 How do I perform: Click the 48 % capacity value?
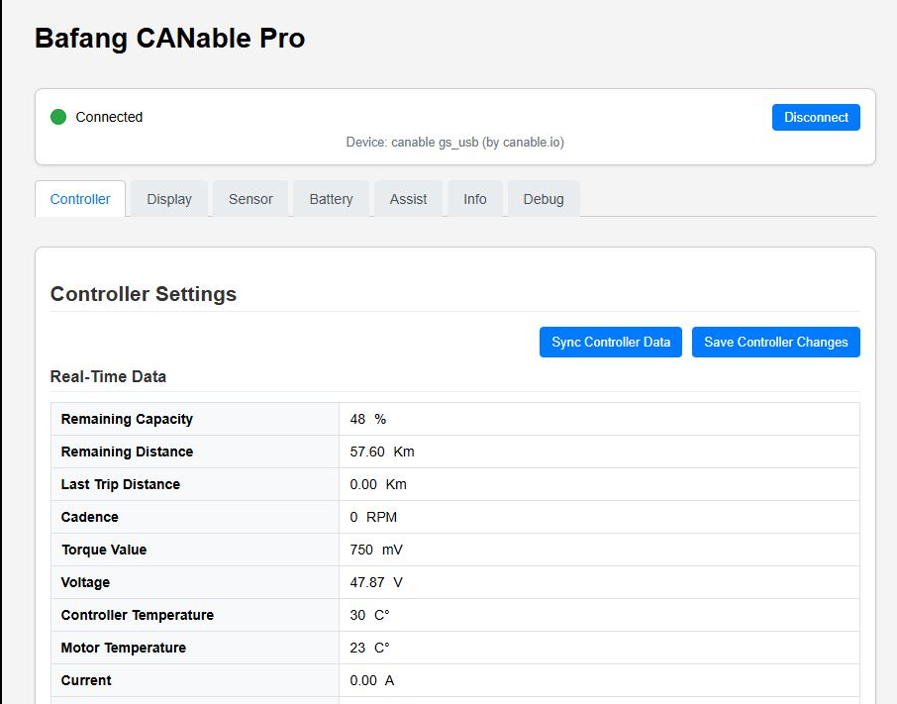point(368,419)
